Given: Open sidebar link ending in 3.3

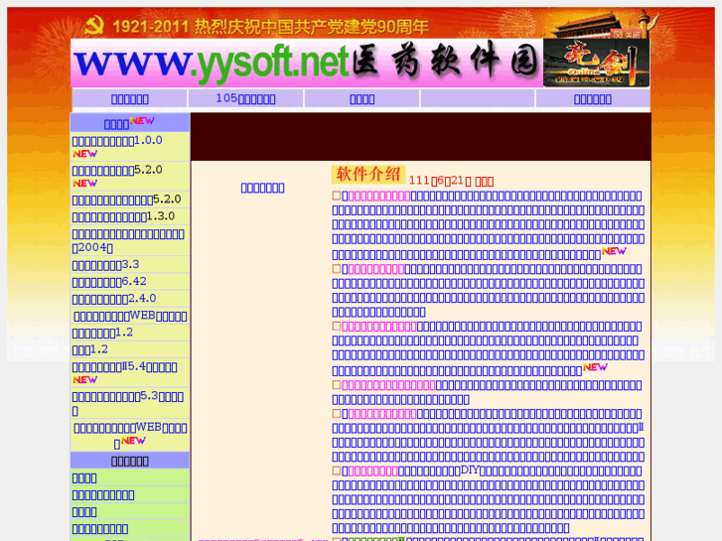Looking at the screenshot, I should (x=105, y=265).
